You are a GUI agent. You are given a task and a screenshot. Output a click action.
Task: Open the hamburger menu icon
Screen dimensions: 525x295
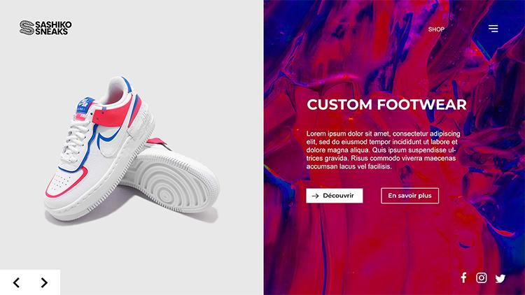click(493, 29)
